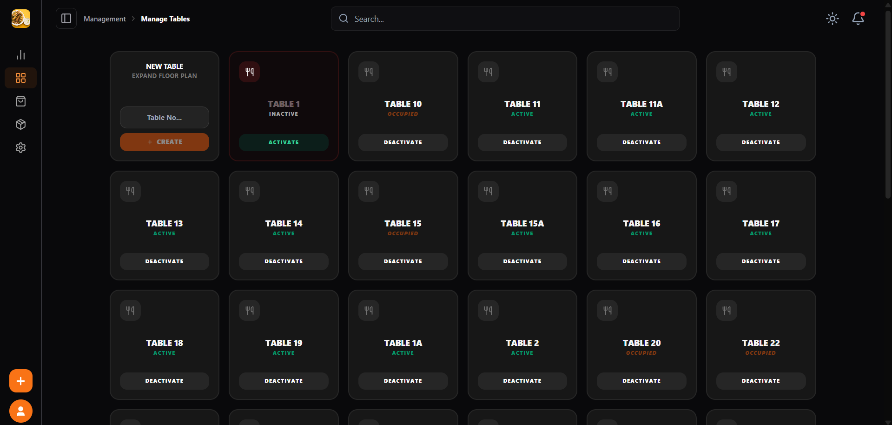This screenshot has height=425, width=892.
Task: Click the utensils icon on Table 19
Action: click(250, 311)
